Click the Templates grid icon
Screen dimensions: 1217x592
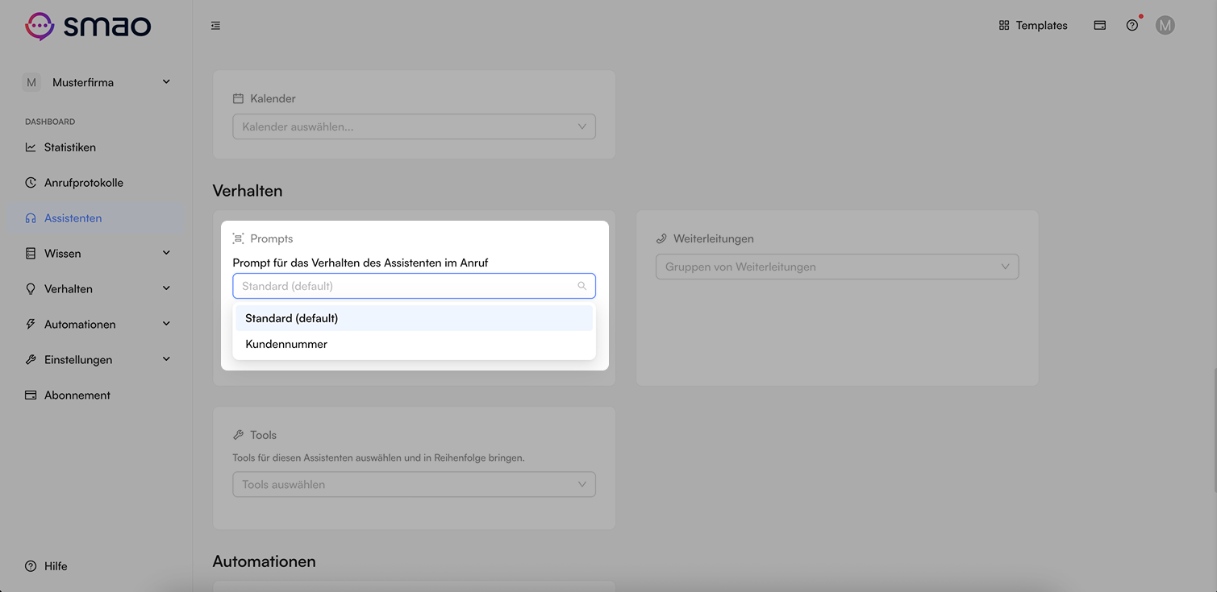[x=1004, y=26]
